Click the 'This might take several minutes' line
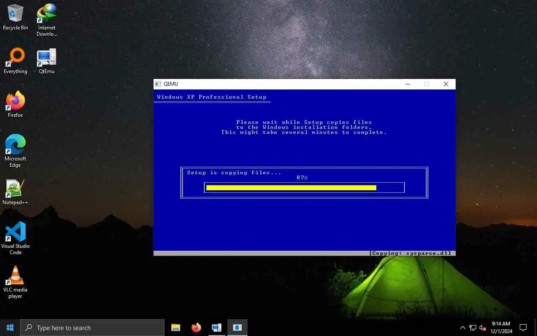The width and height of the screenshot is (537, 336). click(x=304, y=132)
